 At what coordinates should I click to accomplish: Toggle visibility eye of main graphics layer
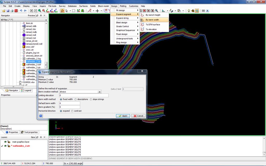click(5, 142)
